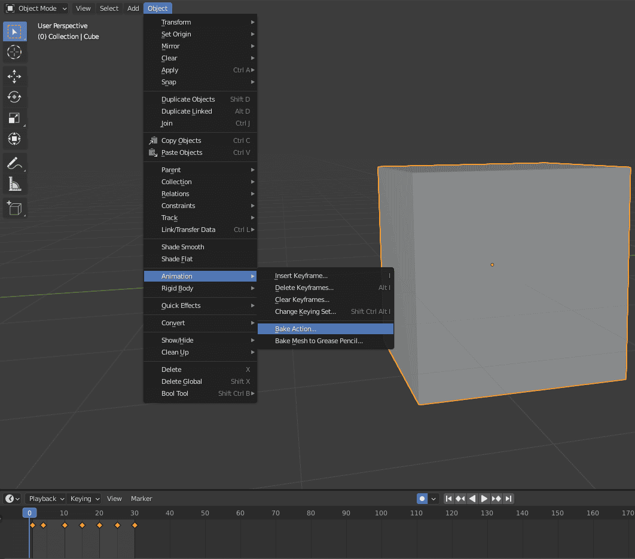Activate the Add Cube tool

(x=15, y=207)
